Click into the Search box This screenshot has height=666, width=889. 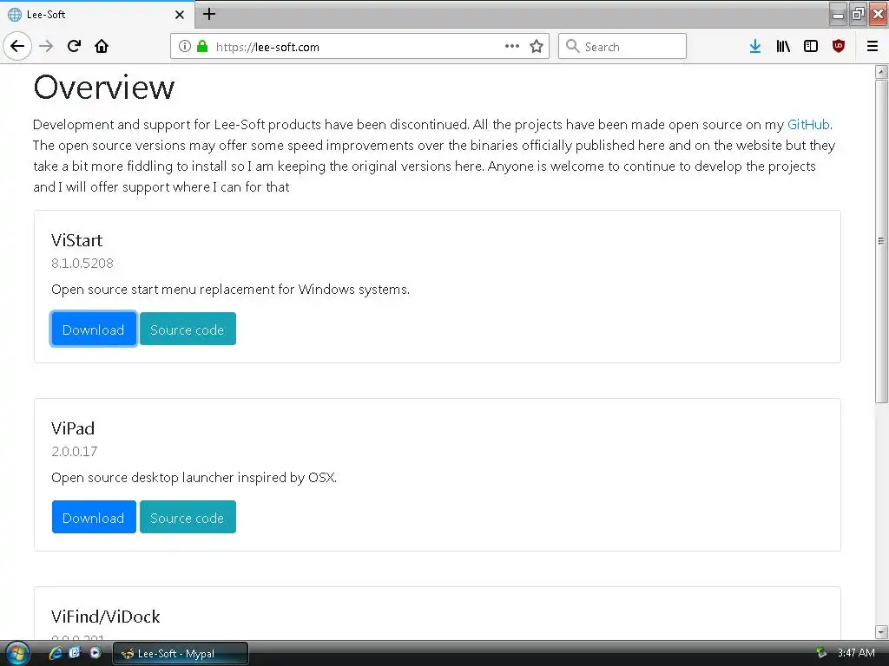[x=622, y=47]
